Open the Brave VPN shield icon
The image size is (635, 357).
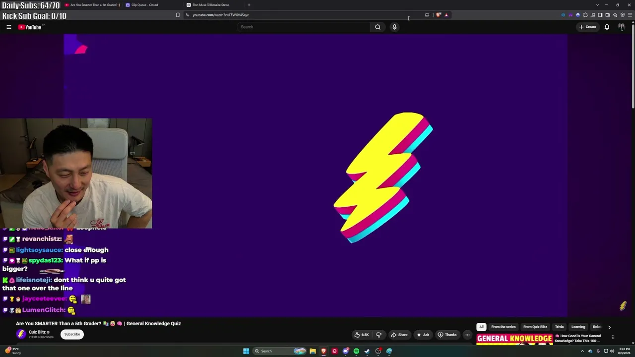pos(623,15)
